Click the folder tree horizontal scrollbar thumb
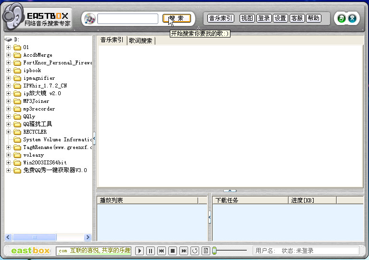Image resolution: width=369 pixels, height=260 pixels. [x=35, y=237]
